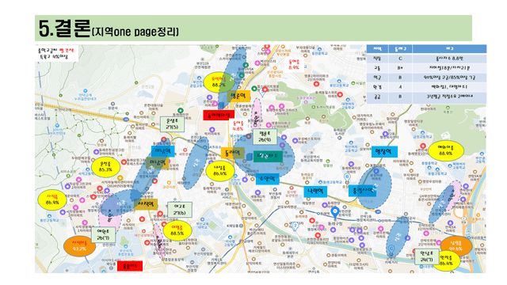Click the table cell with grade B+
The image size is (507, 285).
400,68
